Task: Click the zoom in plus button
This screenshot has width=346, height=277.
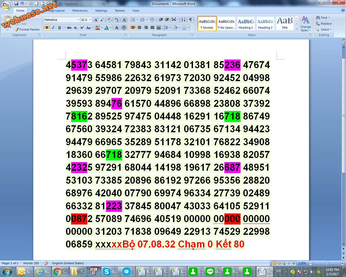Action: [342, 263]
